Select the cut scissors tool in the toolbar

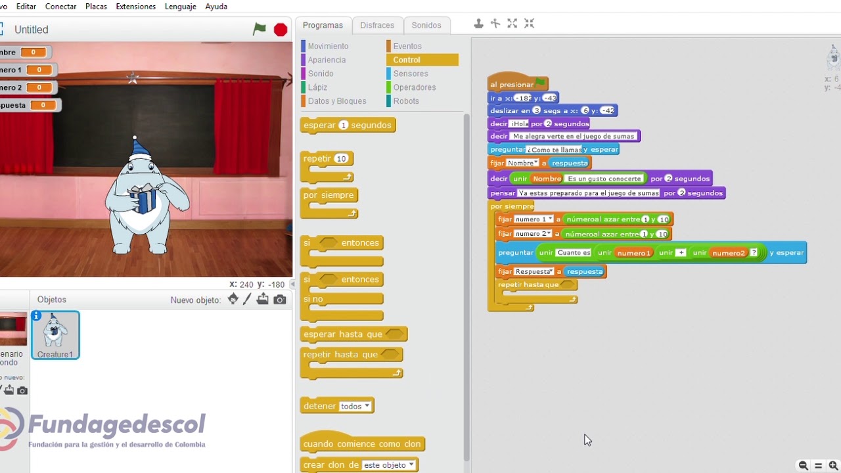click(x=495, y=24)
